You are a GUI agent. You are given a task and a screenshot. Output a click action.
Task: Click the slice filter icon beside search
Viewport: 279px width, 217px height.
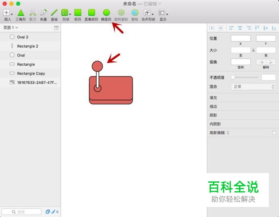pyautogui.click(x=54, y=212)
